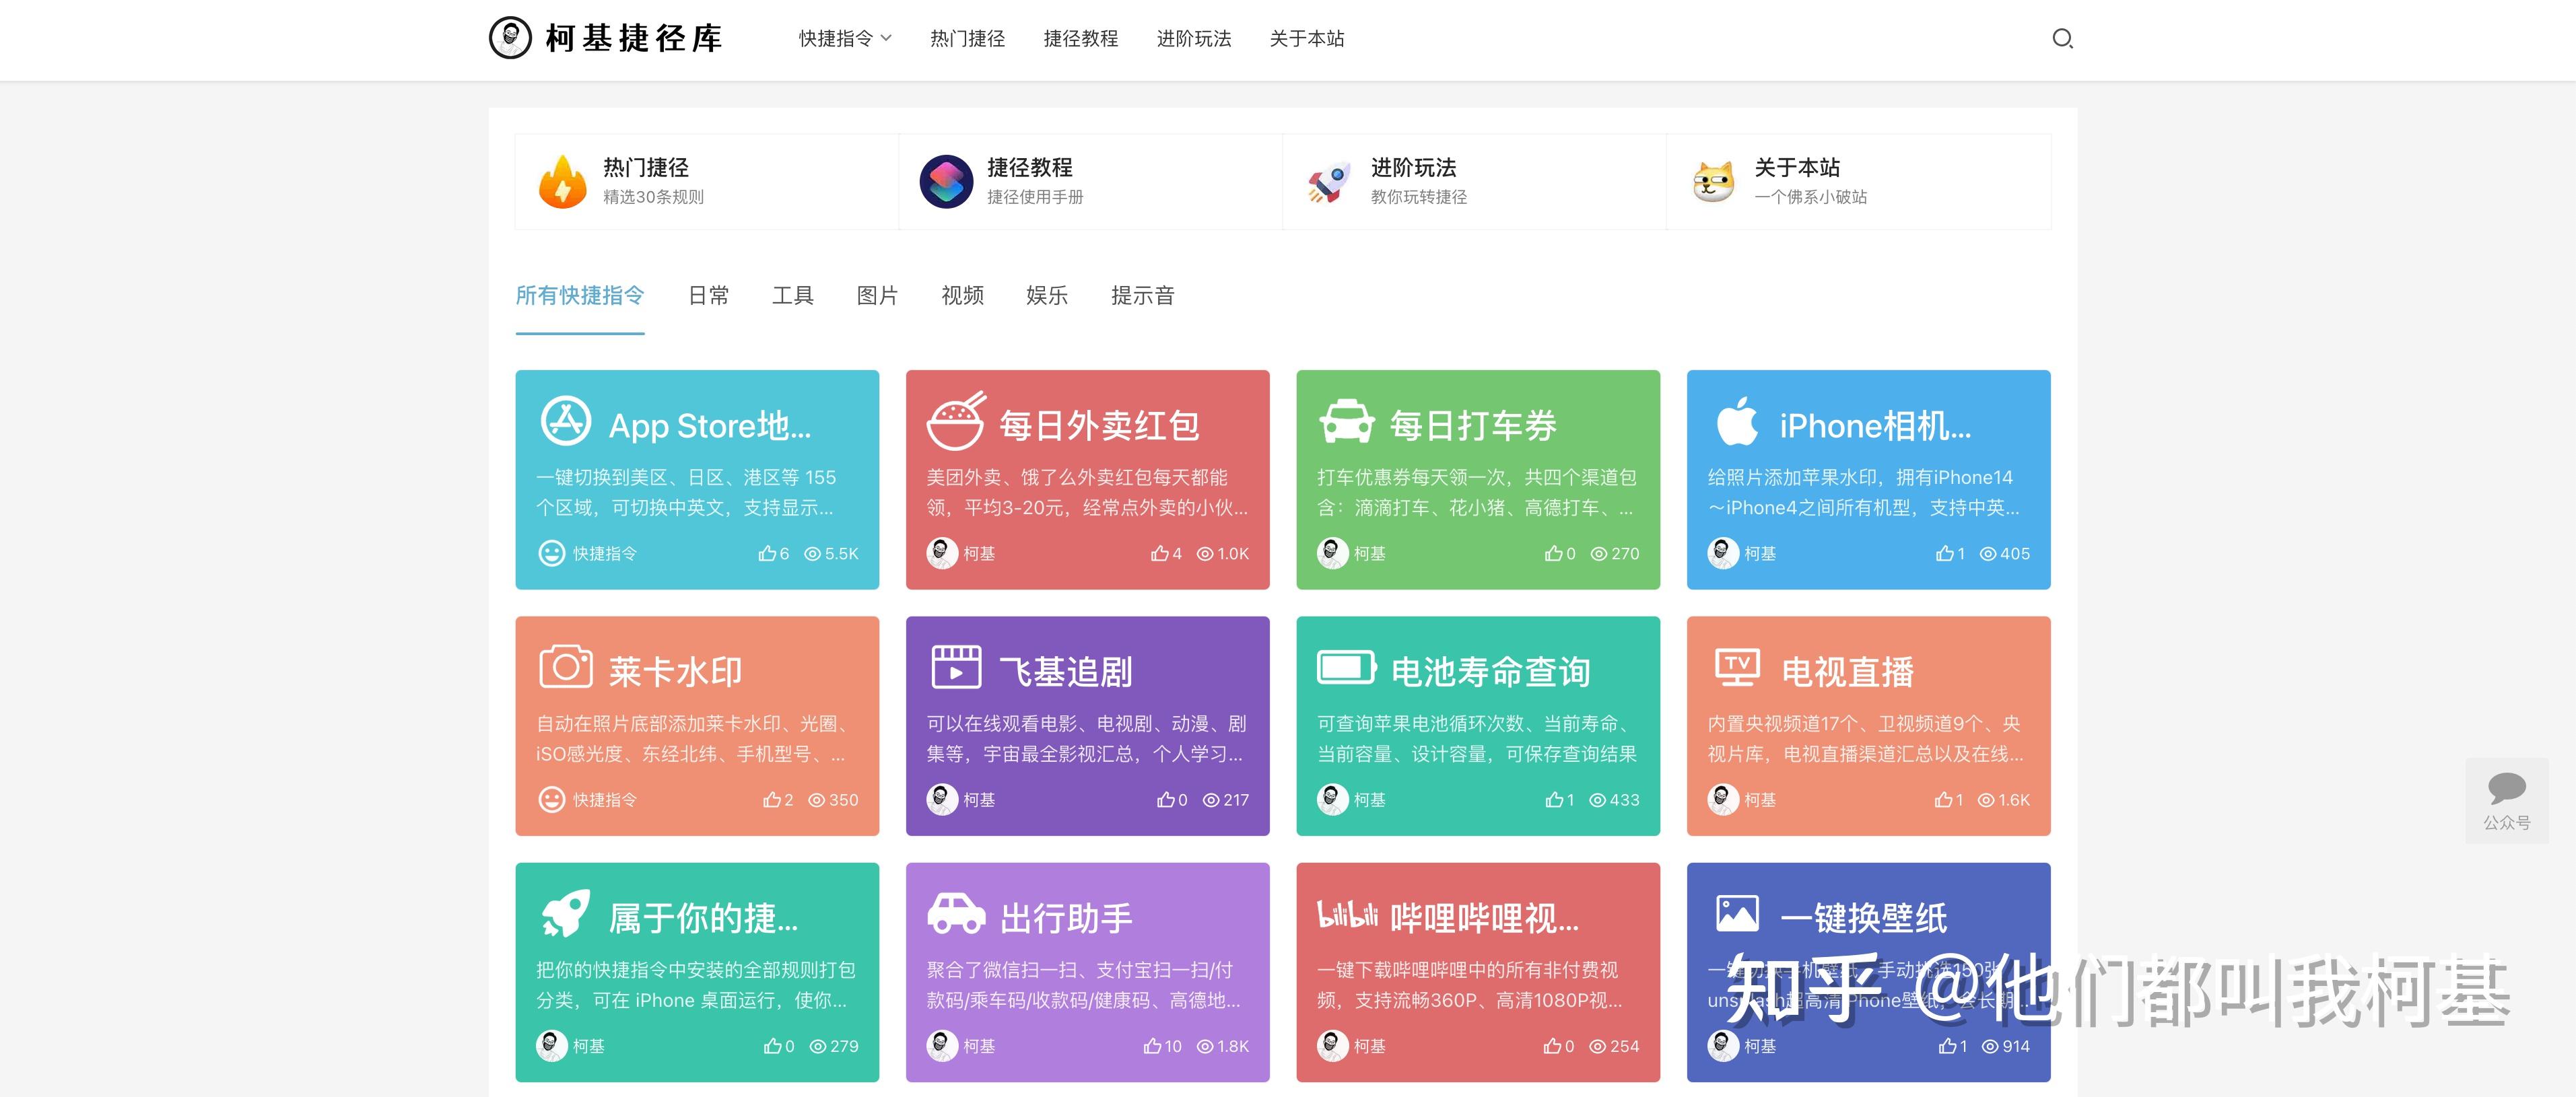Click the doge icon for 关于本站
Image resolution: width=2576 pixels, height=1097 pixels.
pyautogui.click(x=1713, y=182)
